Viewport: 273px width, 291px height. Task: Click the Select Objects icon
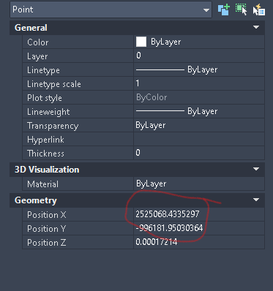coord(241,10)
